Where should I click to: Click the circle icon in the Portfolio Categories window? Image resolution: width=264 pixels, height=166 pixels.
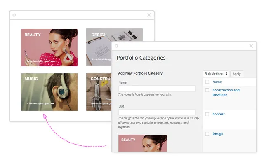(x=117, y=46)
